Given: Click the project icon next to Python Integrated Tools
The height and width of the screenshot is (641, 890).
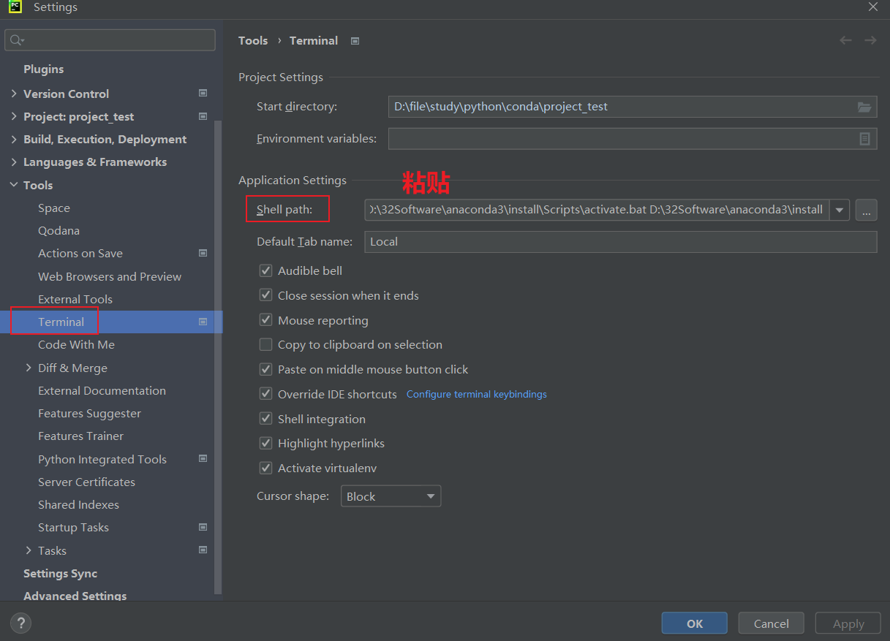Looking at the screenshot, I should click(x=203, y=458).
